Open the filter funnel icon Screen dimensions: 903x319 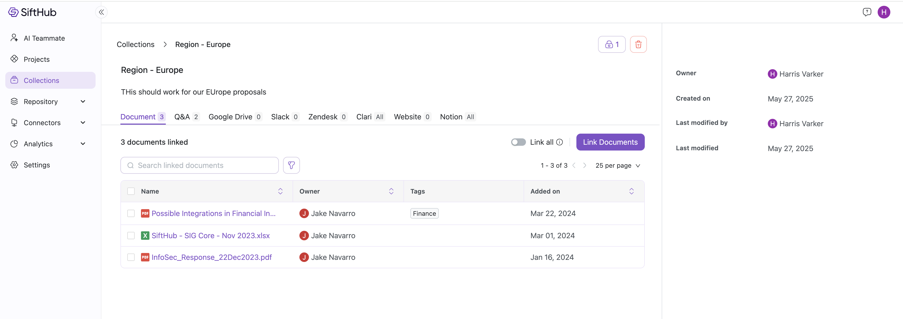pyautogui.click(x=291, y=165)
